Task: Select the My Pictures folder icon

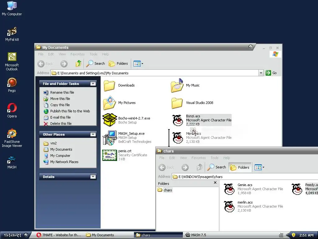Action: [109, 103]
